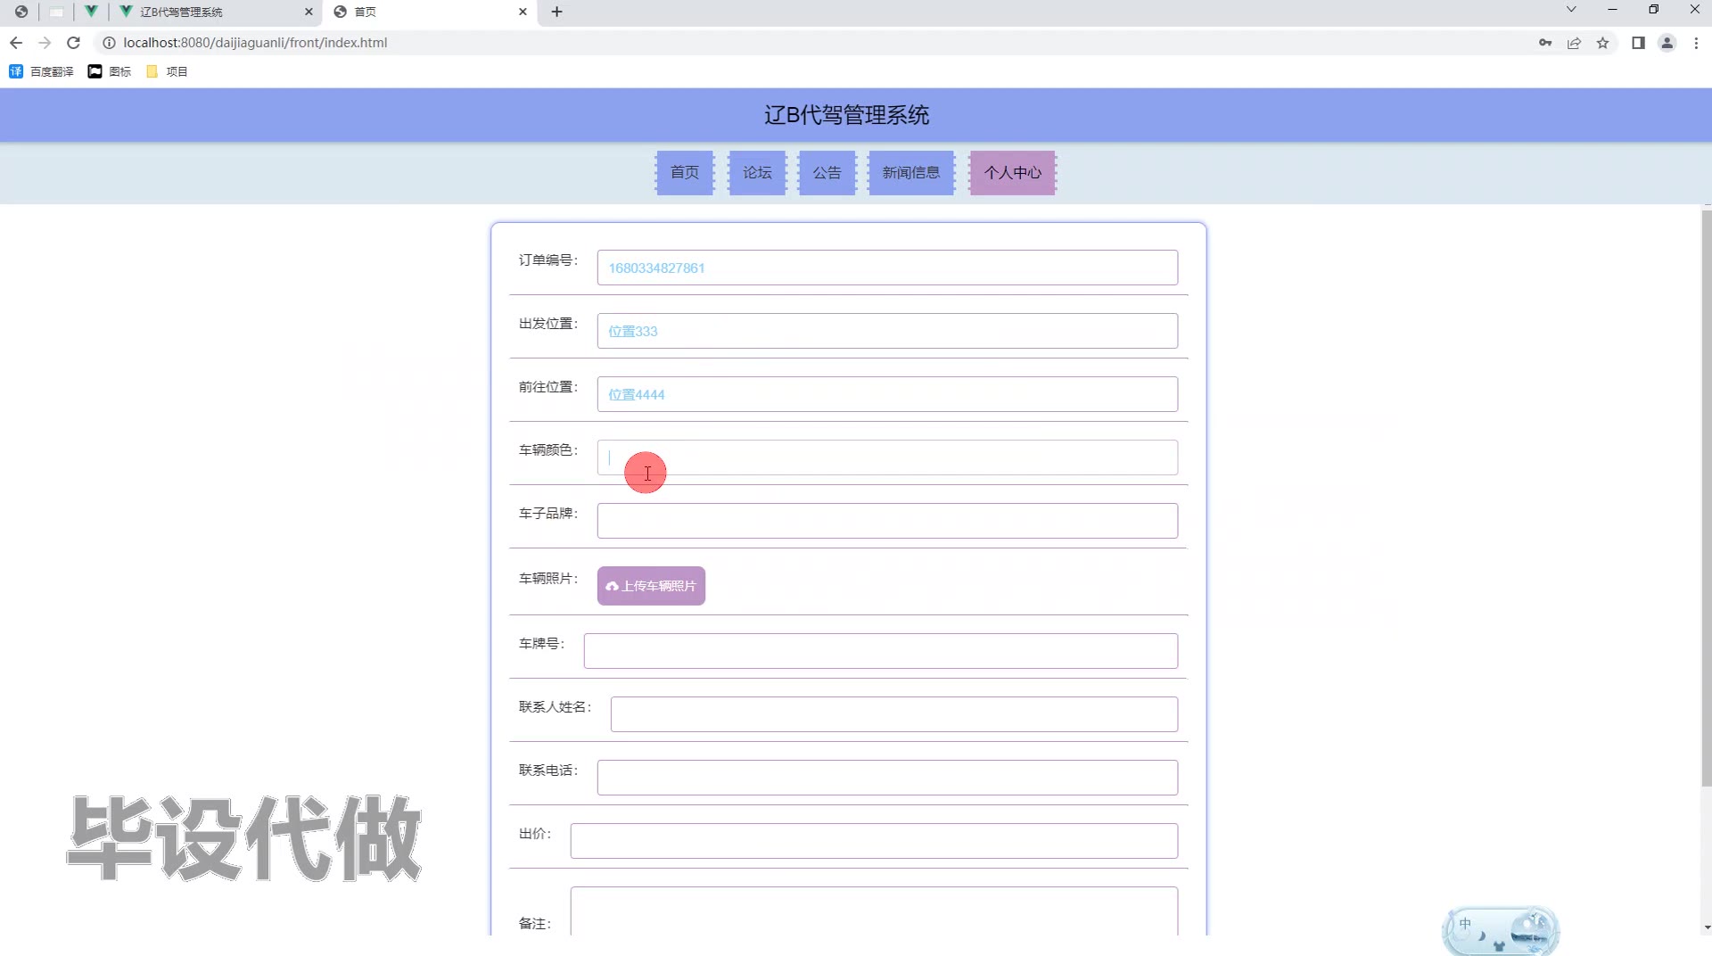Viewport: 1712px width, 956px height.
Task: Close the 首页 browser tab
Action: point(523,12)
